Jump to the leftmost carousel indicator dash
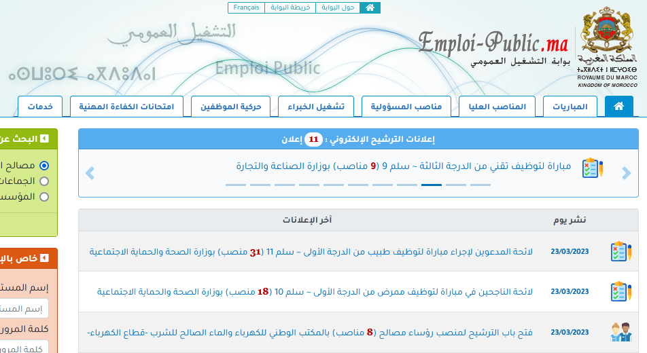Viewport: 647px width, 353px height. [236, 185]
